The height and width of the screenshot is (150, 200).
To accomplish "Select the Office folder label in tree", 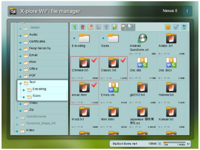I will coord(33,69).
